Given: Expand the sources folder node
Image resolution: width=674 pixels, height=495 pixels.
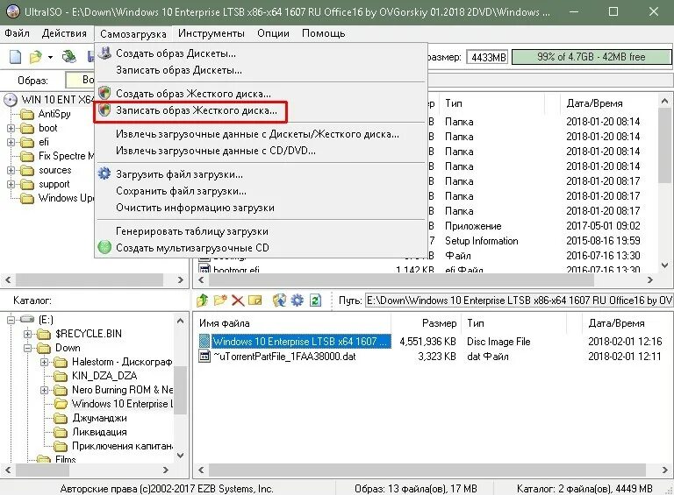Looking at the screenshot, I should point(11,170).
